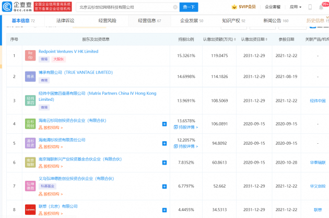This screenshot has width=329, height=218.
Task: Open 联想（北京）有限公司 link
Action: click(x=58, y=206)
